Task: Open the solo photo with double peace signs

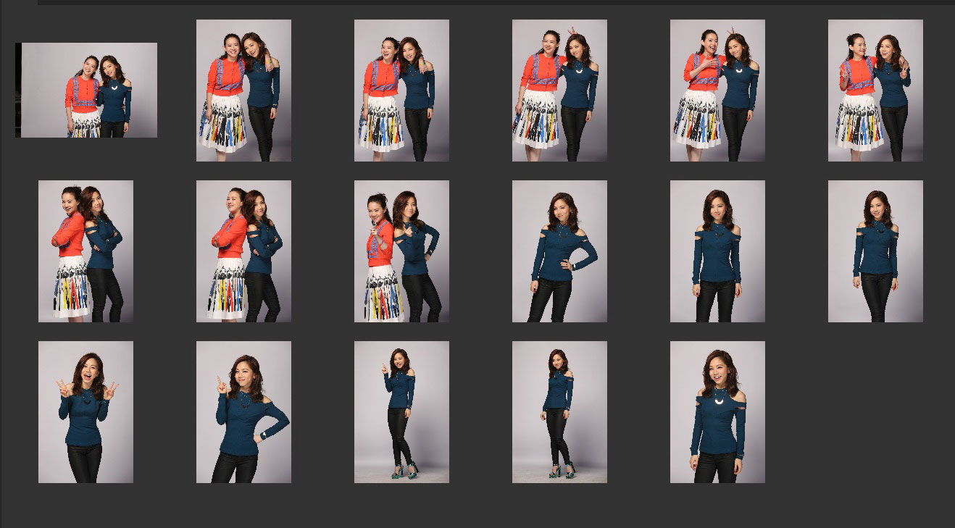Action: [86, 411]
